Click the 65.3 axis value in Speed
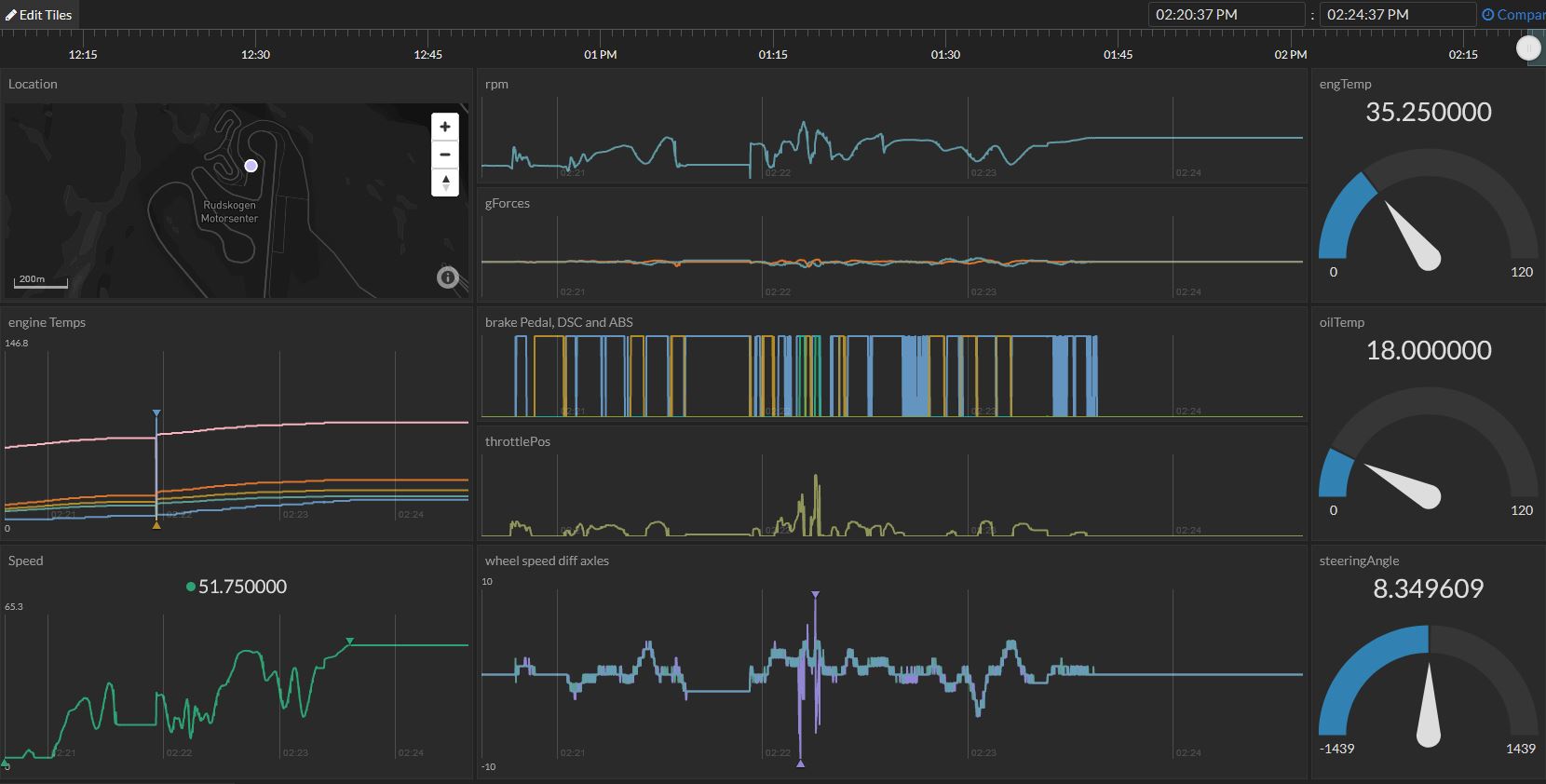 (14, 606)
